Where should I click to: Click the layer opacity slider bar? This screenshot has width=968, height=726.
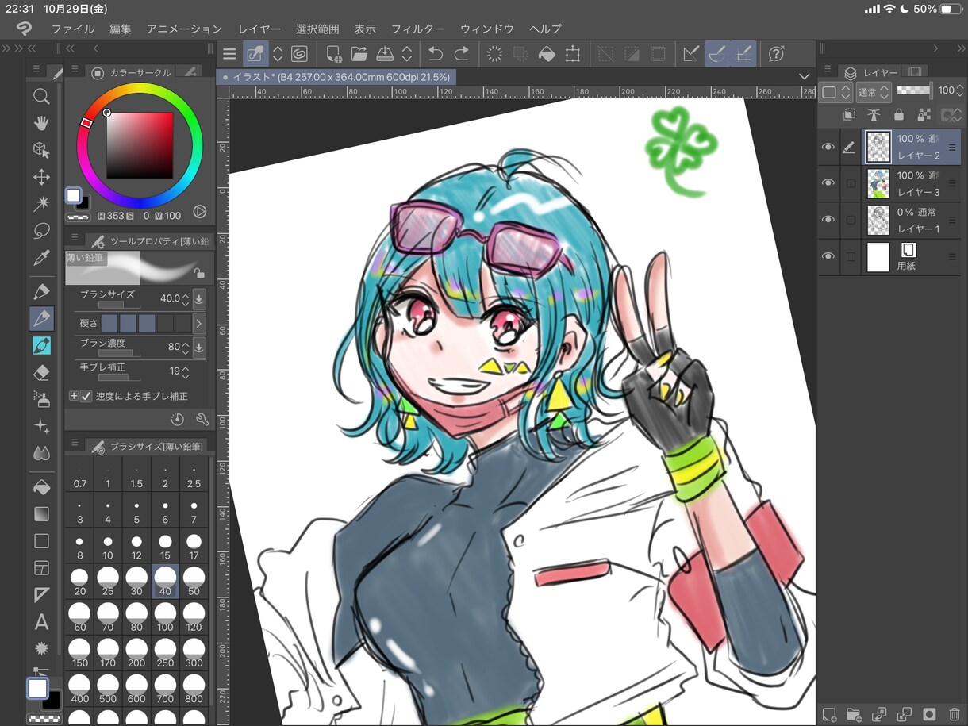(914, 91)
